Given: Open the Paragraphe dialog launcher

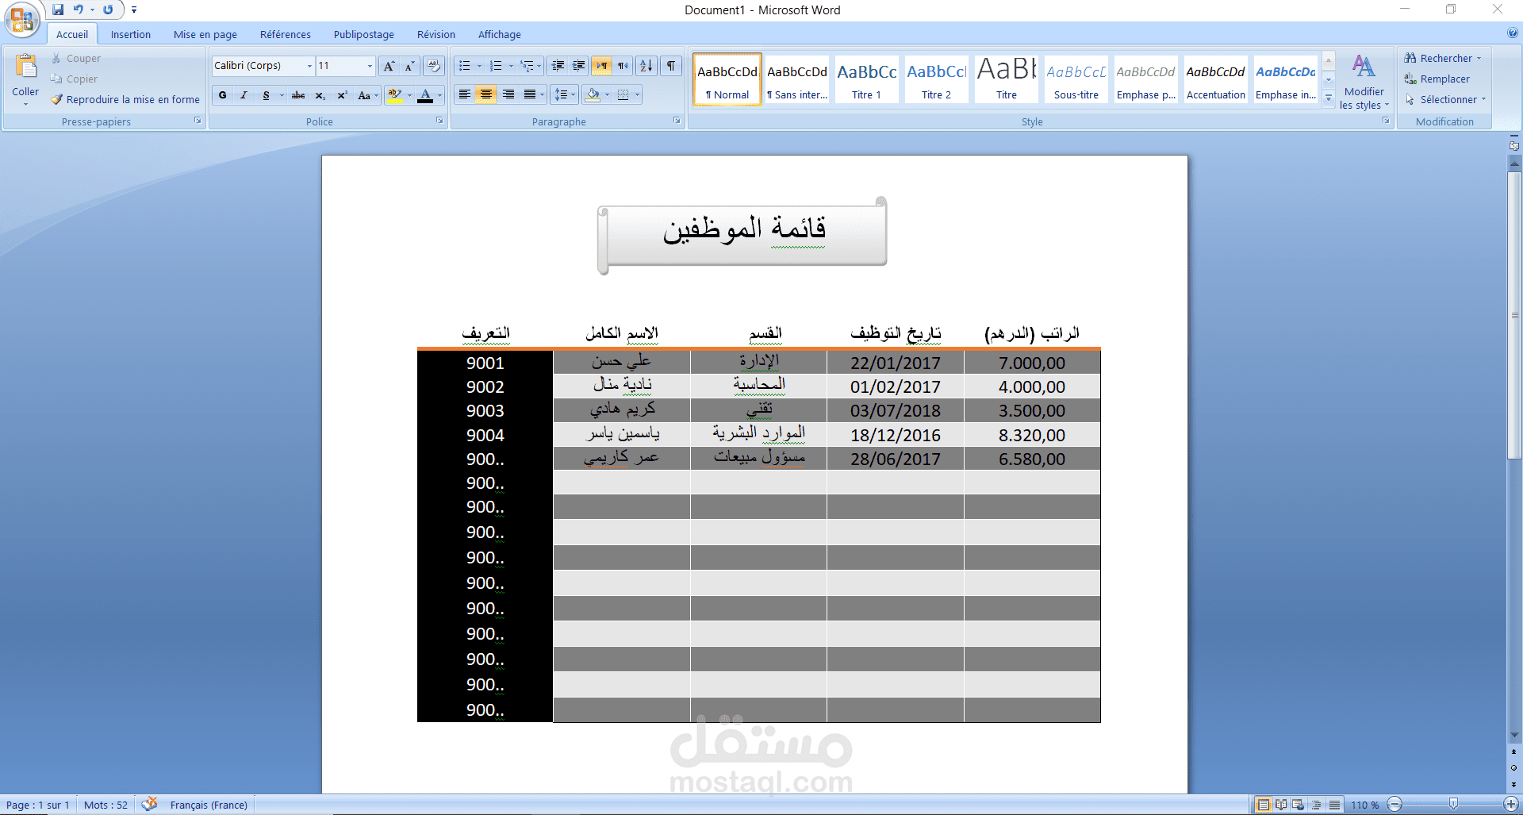Looking at the screenshot, I should 677,121.
